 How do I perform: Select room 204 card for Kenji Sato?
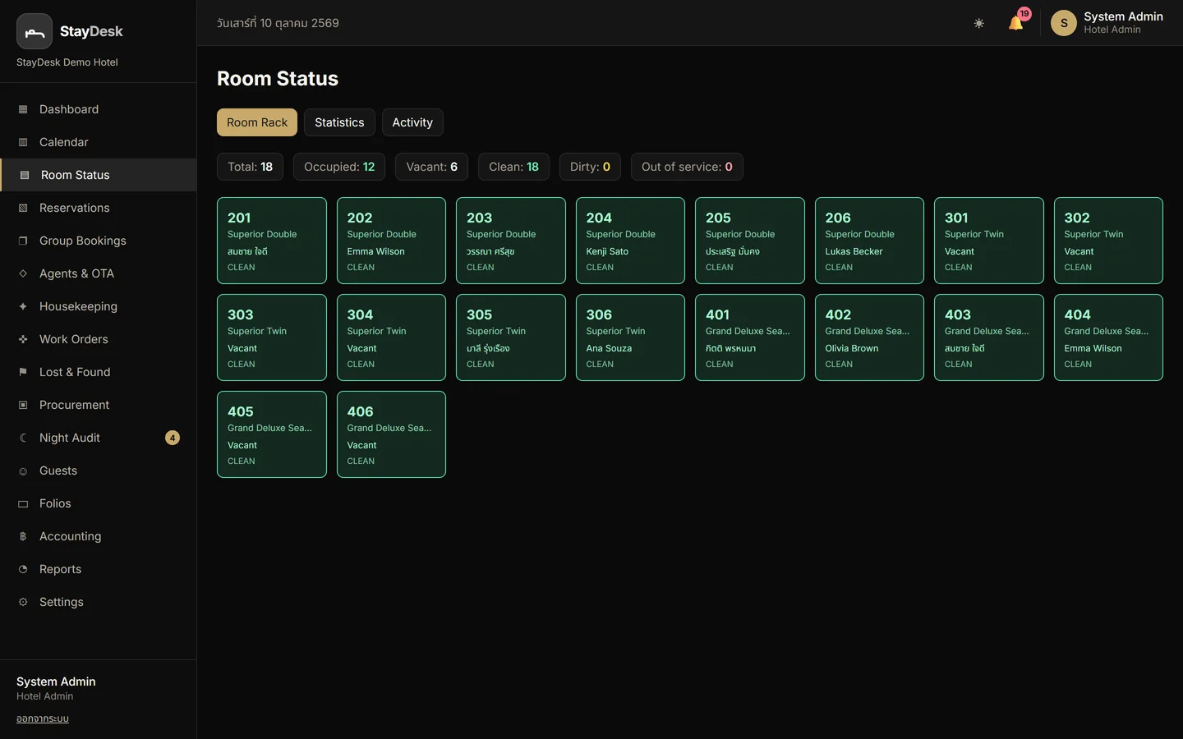click(x=630, y=241)
